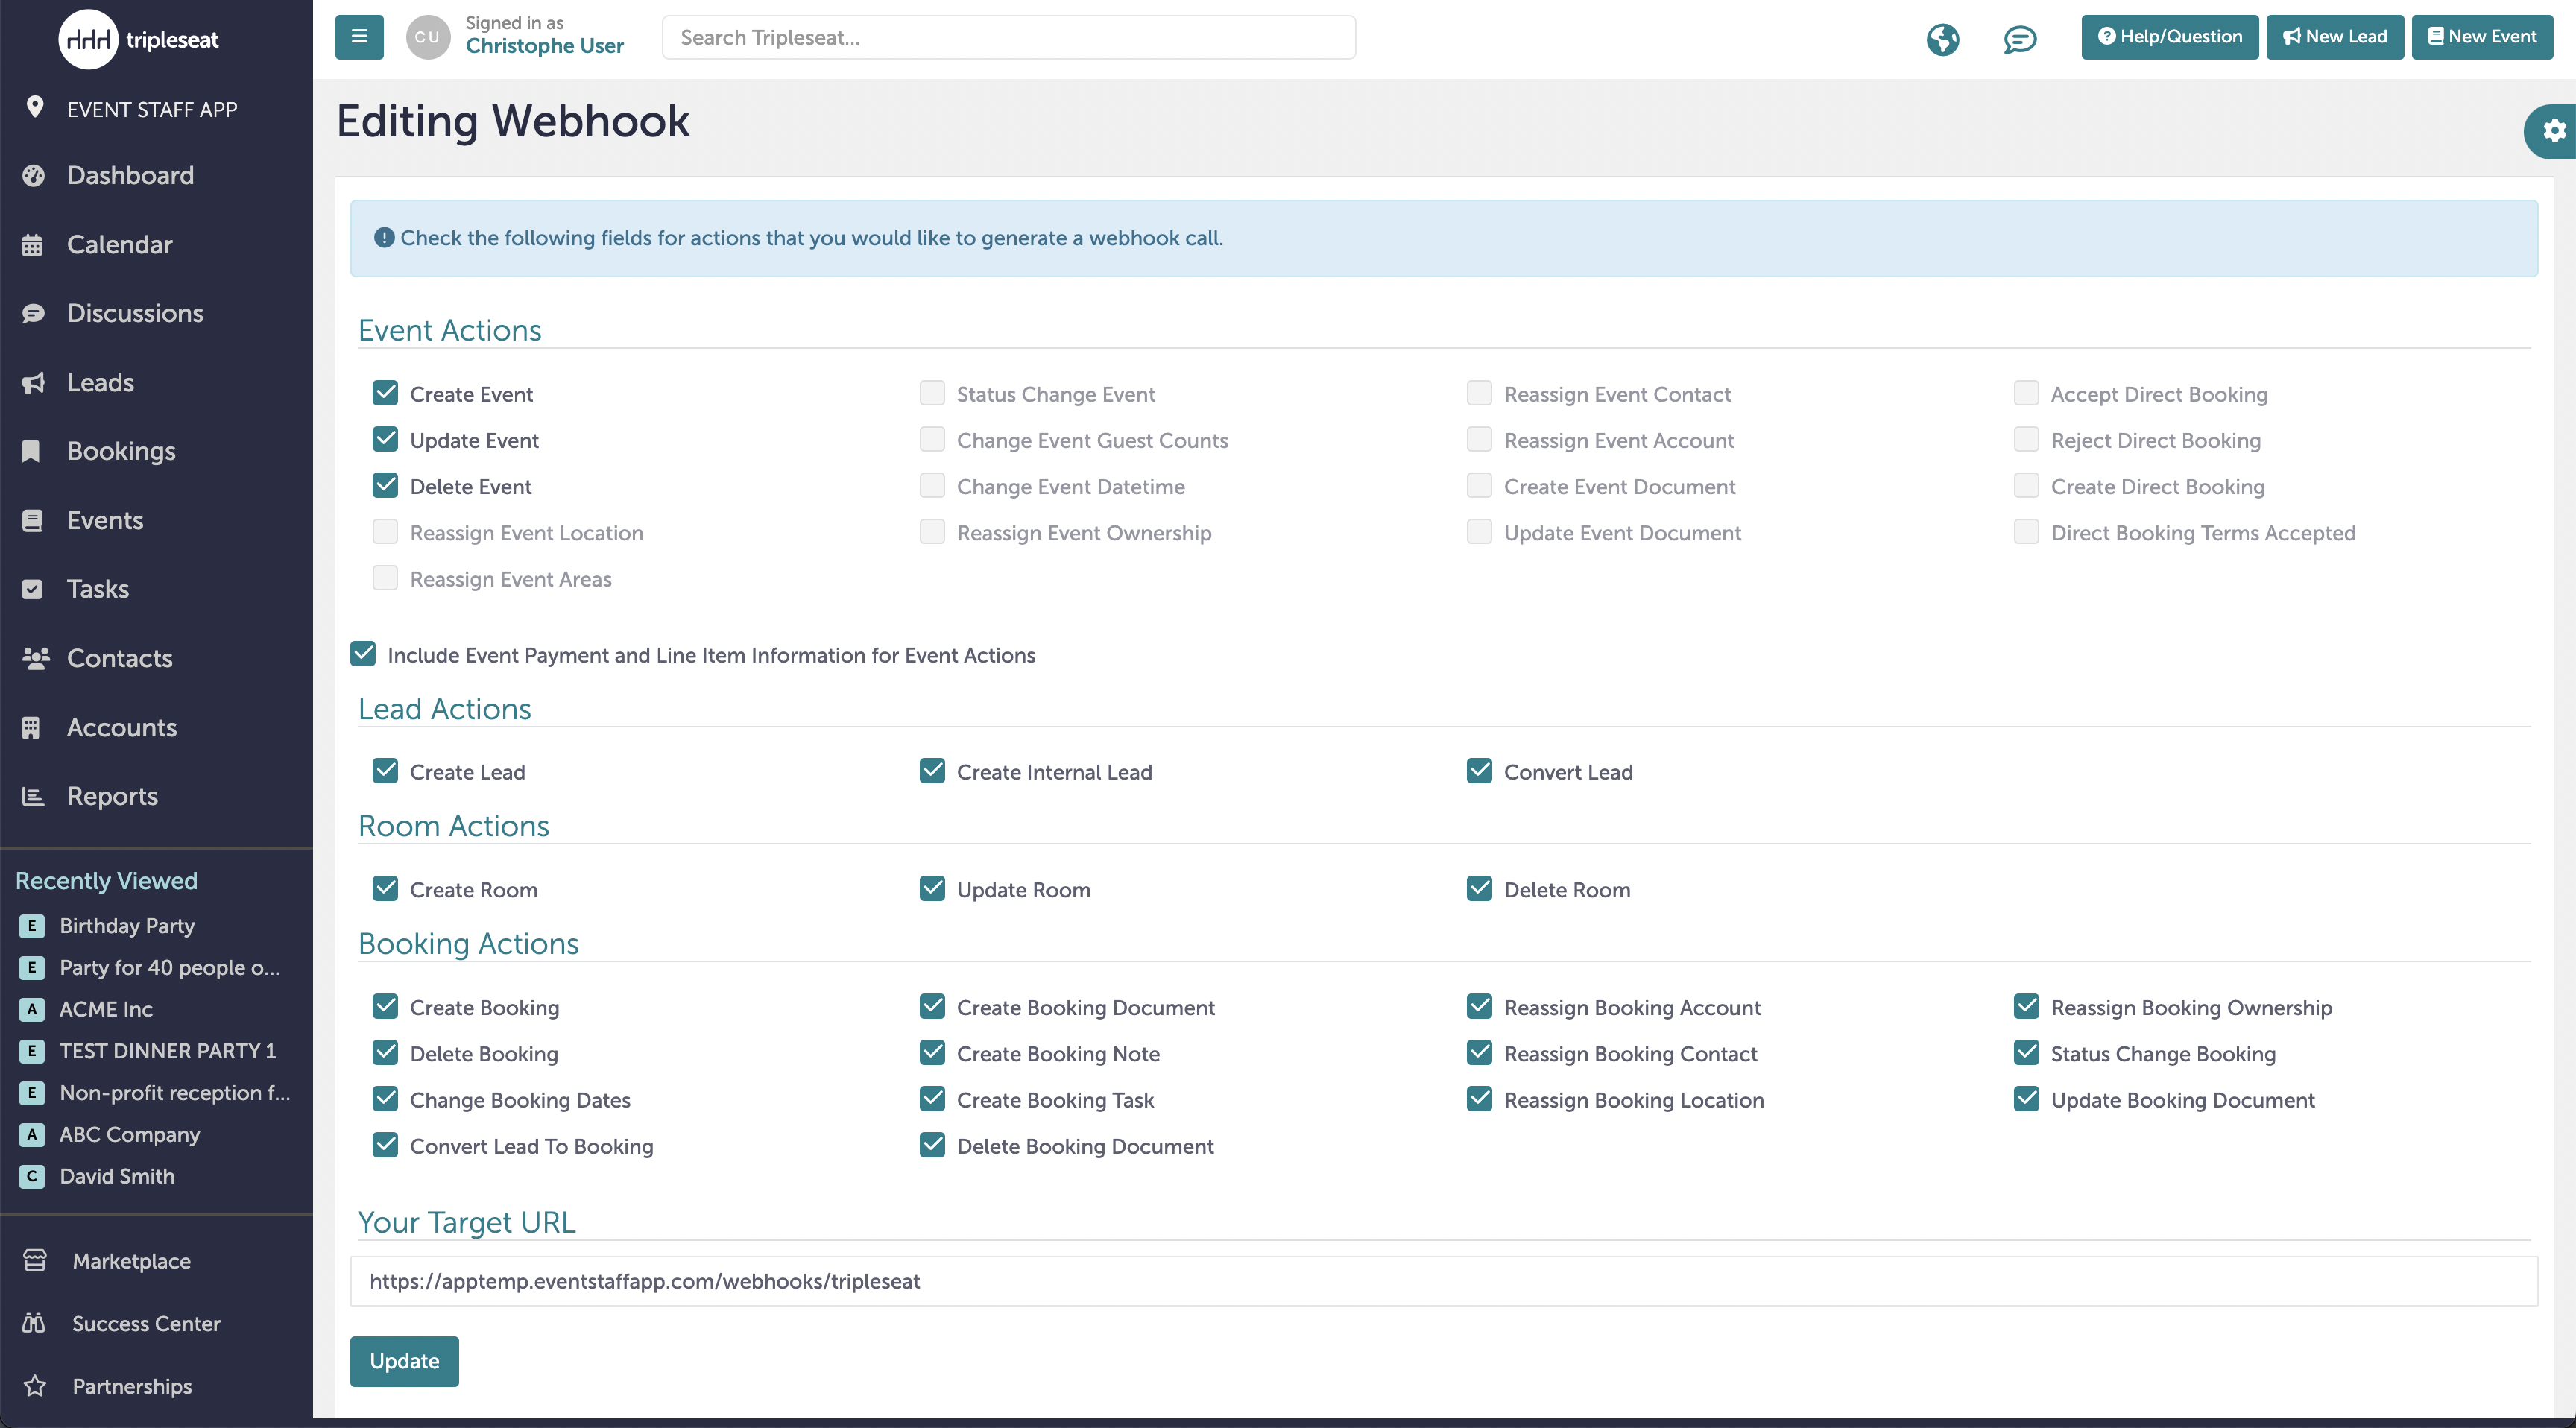The width and height of the screenshot is (2576, 1428).
Task: Toggle Include Event Payment and Line Item checkbox
Action: [x=363, y=654]
